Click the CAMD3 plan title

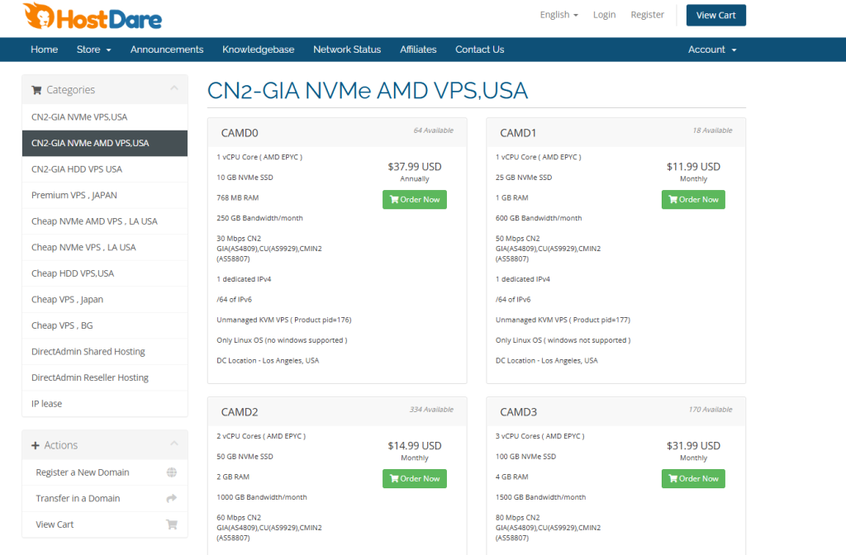519,412
